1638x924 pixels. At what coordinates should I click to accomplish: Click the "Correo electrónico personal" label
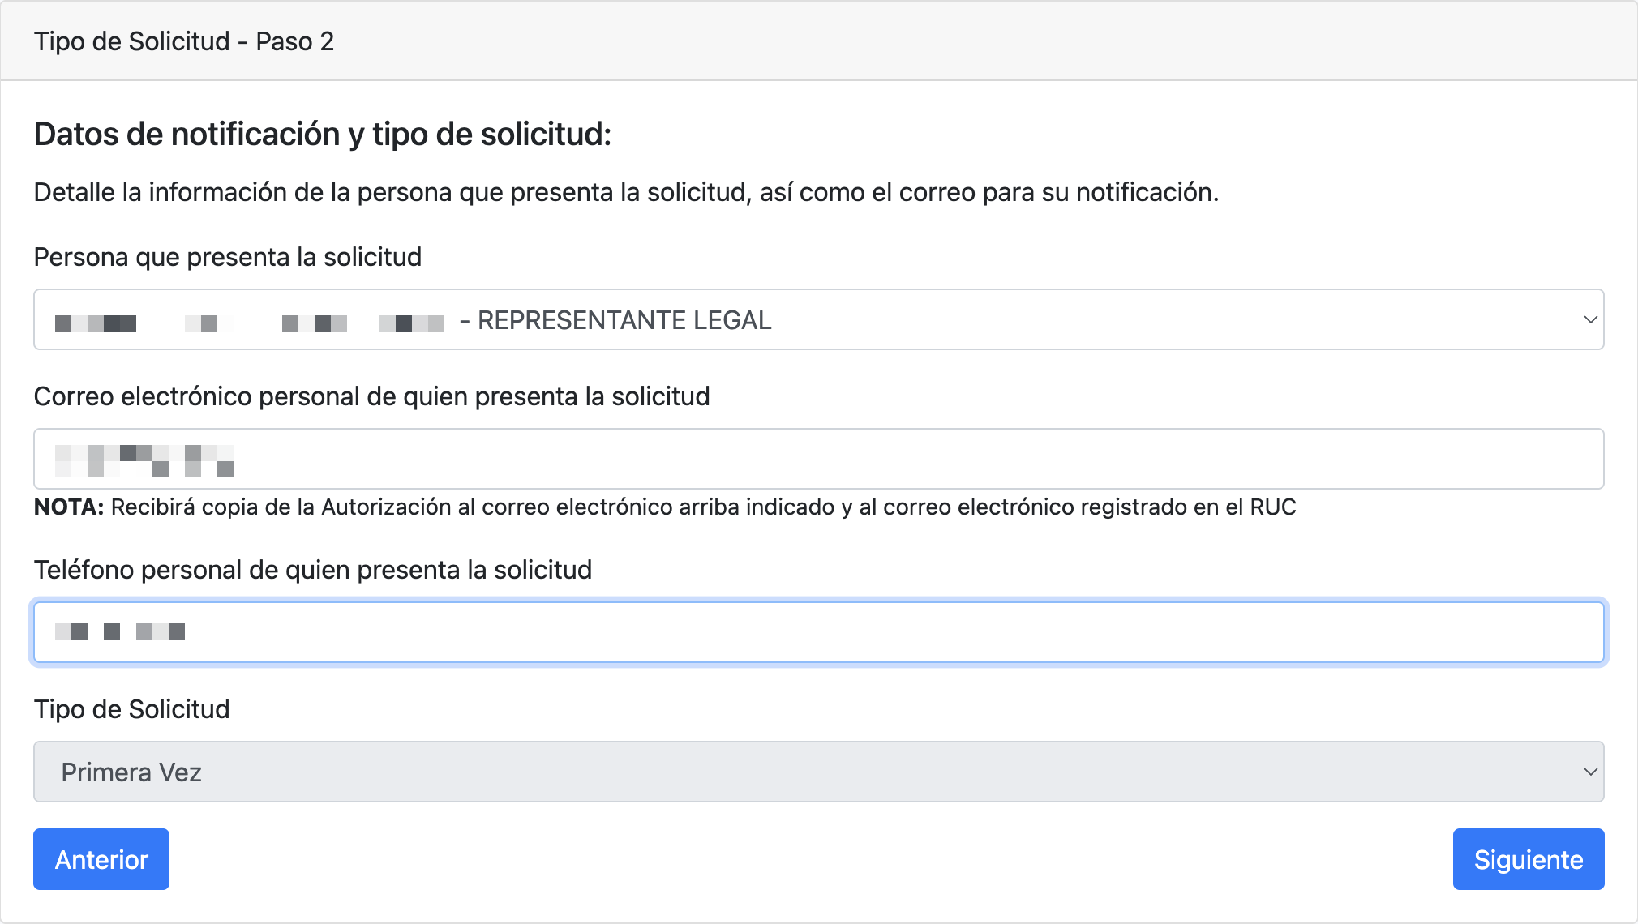(x=371, y=396)
